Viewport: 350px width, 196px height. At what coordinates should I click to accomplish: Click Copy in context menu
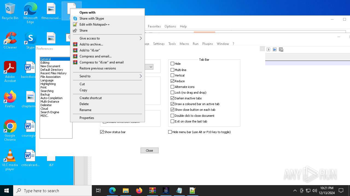tap(107, 90)
